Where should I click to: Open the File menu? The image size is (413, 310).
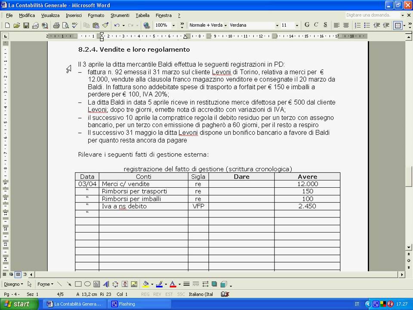(9, 15)
